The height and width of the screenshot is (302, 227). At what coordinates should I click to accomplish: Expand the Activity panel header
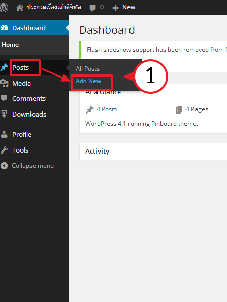153,152
